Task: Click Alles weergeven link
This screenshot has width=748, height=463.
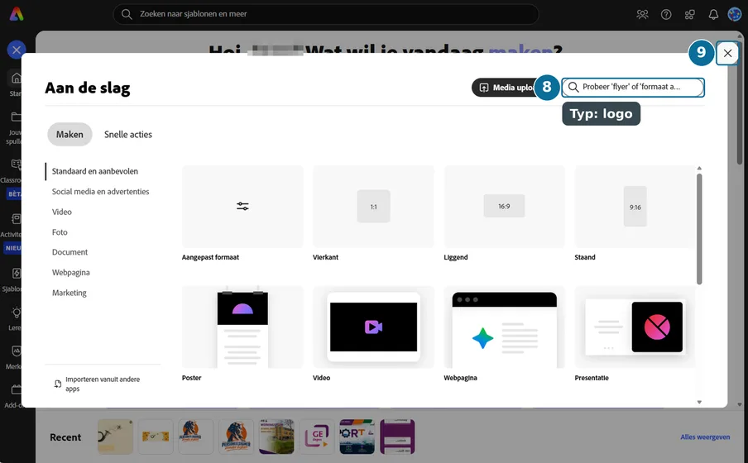Action: point(705,437)
